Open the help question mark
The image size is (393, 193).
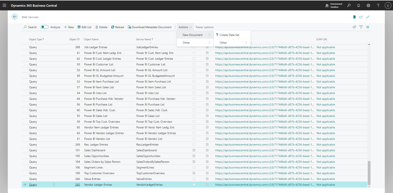[x=378, y=5]
